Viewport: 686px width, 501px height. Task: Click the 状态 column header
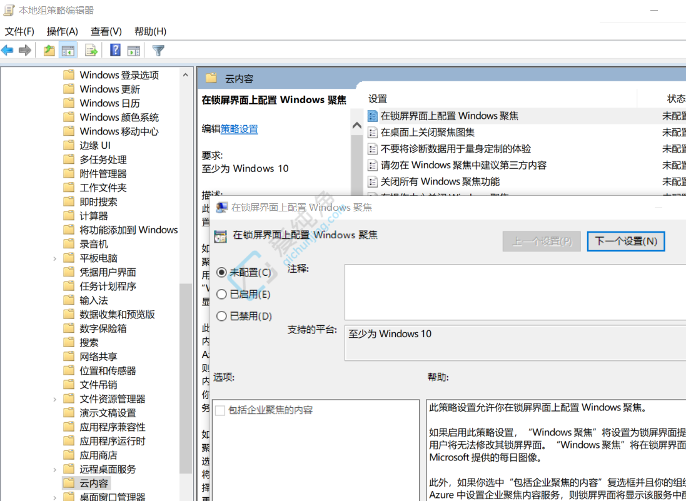tap(675, 99)
